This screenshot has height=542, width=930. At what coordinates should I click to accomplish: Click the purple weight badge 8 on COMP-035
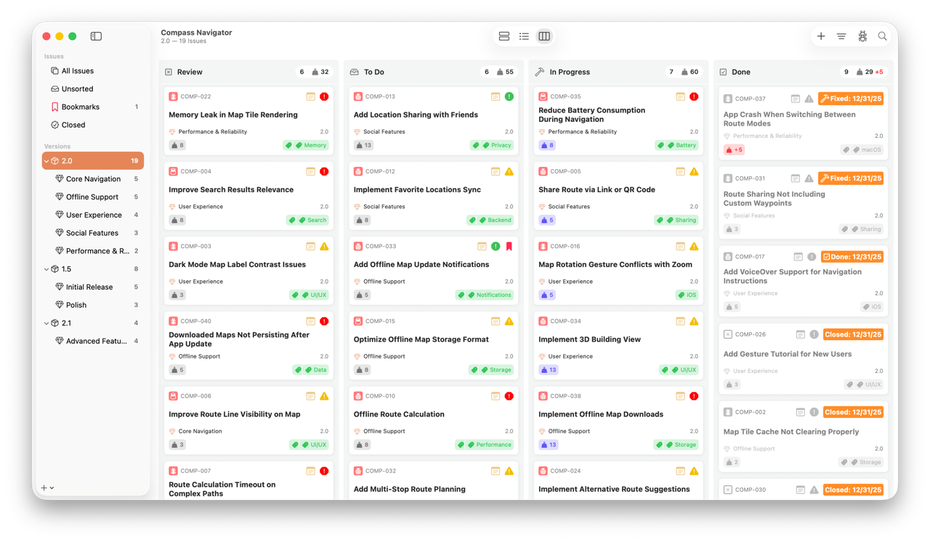548,145
